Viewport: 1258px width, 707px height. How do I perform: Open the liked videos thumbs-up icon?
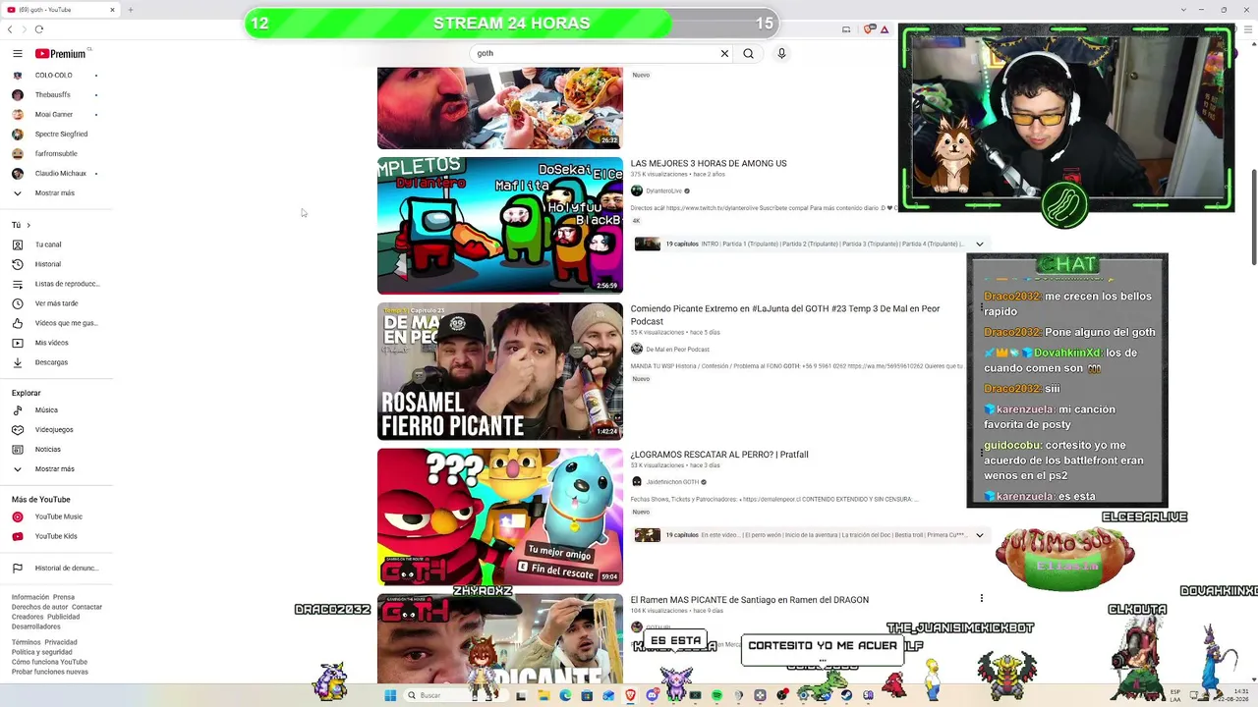point(18,323)
